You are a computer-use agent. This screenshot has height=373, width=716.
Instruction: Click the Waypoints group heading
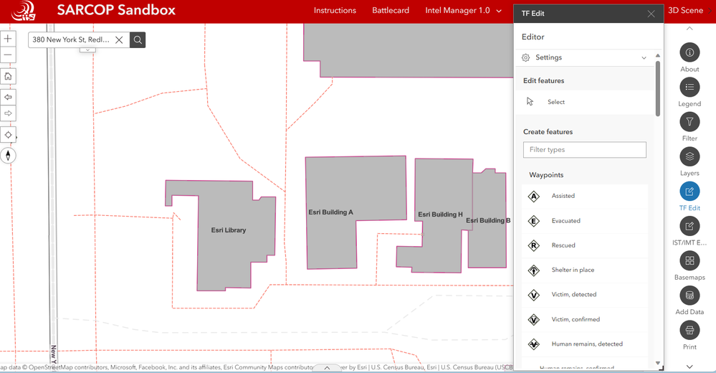click(546, 175)
